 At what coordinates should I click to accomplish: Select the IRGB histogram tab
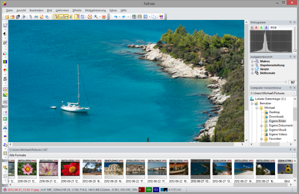click(x=274, y=27)
